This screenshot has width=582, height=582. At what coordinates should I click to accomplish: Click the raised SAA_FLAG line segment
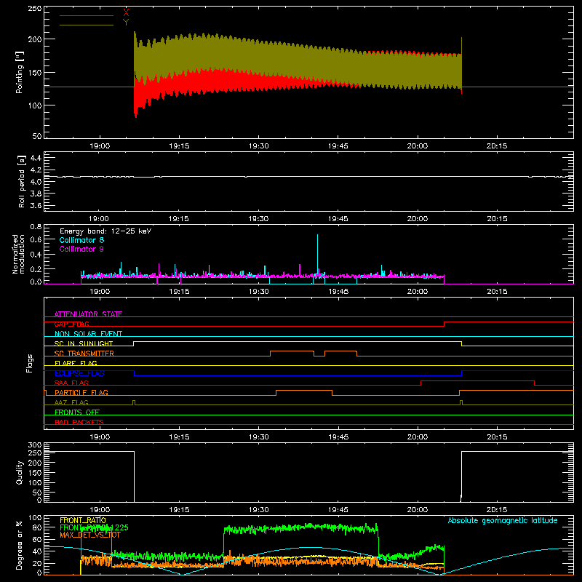[477, 380]
